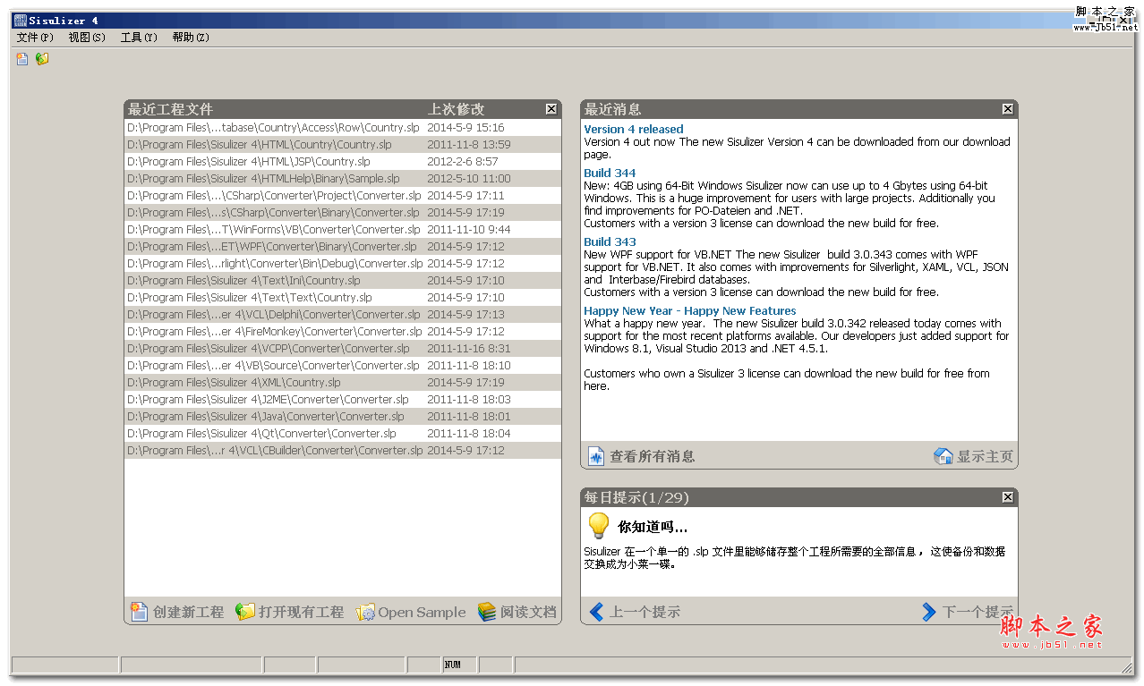
Task: Click 查看所有消息 link text
Action: coord(653,456)
